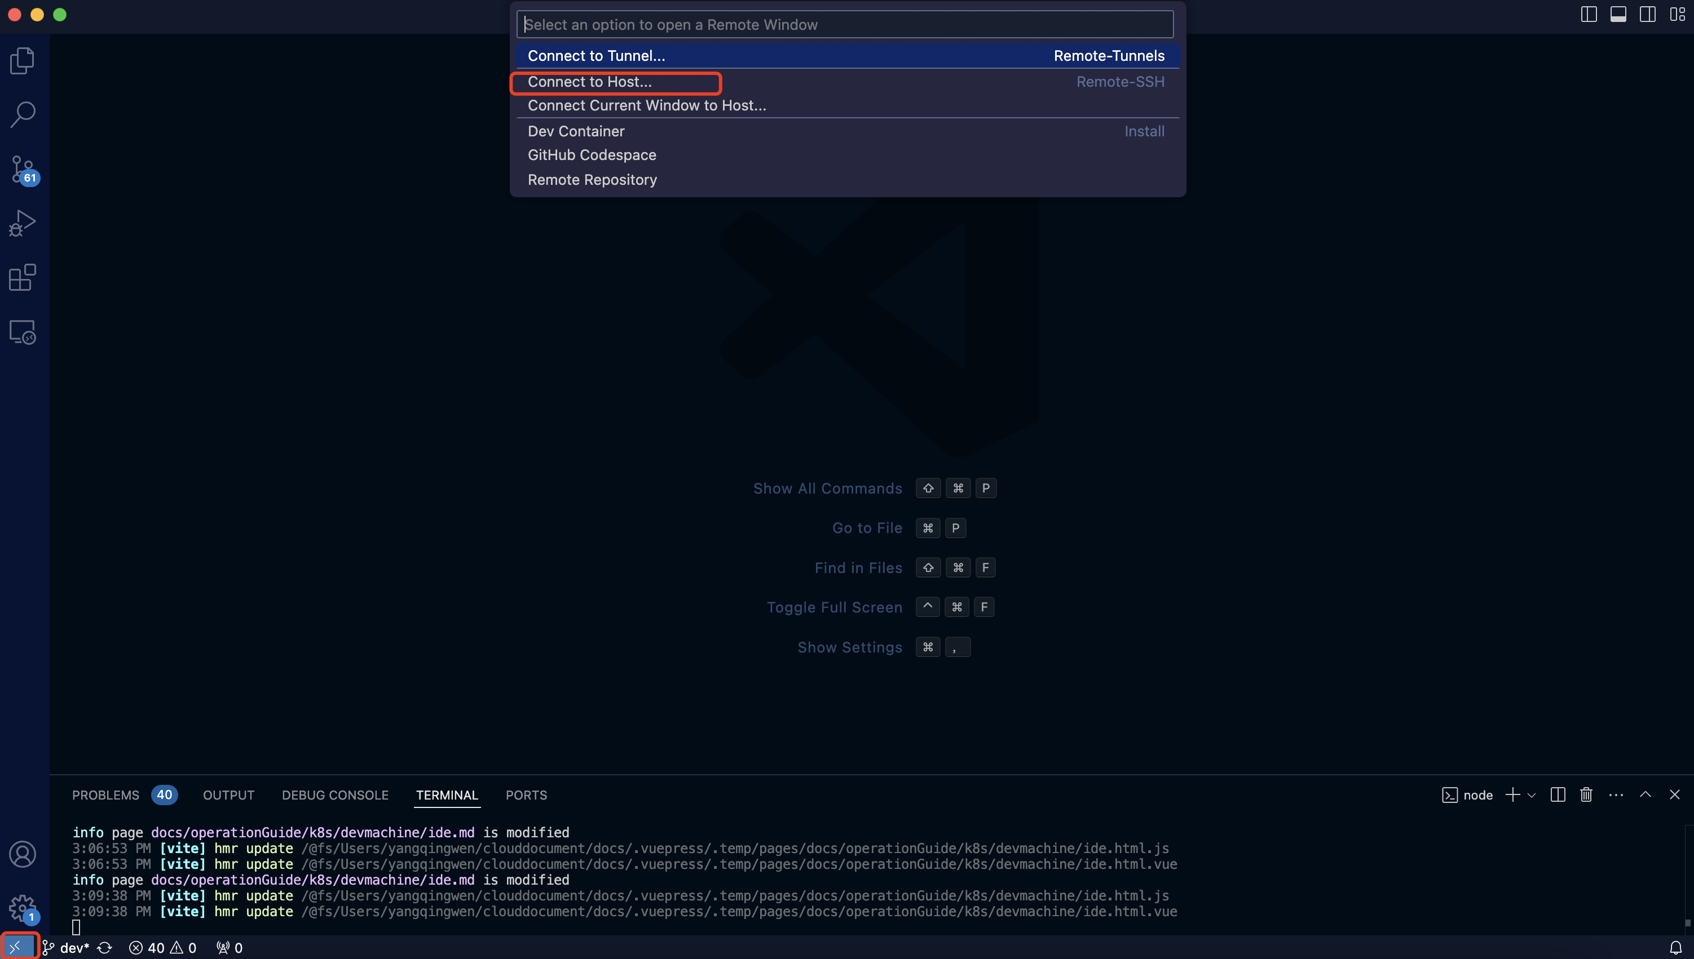
Task: Click errors and warnings count in status bar
Action: coord(163,948)
